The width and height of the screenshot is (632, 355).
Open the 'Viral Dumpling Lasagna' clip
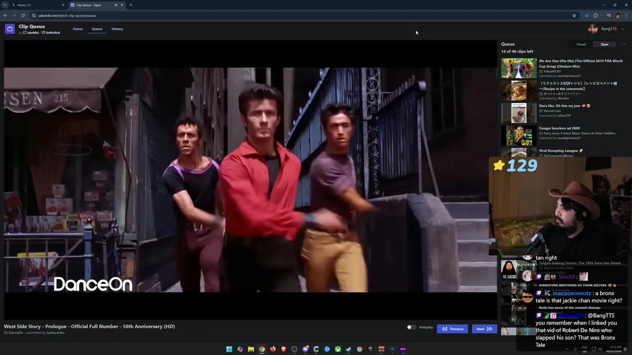[x=561, y=151]
